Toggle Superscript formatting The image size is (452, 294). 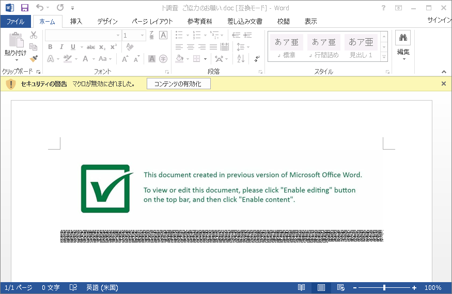tap(114, 46)
